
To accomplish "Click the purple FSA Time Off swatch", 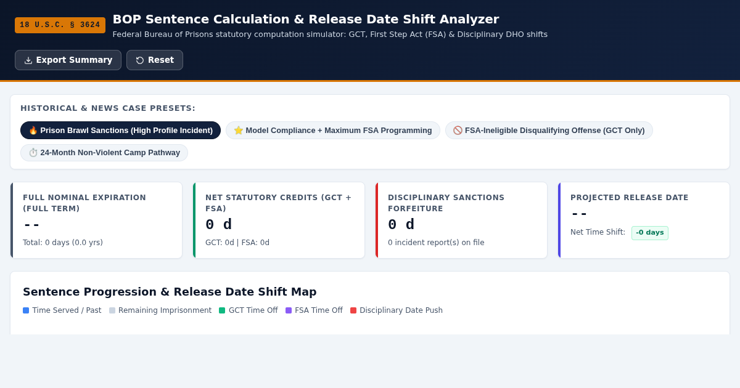I will [289, 310].
